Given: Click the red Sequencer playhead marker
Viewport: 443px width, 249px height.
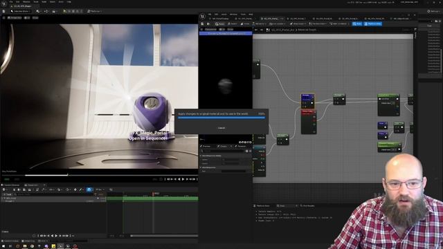Looking at the screenshot, I should pos(153,194).
